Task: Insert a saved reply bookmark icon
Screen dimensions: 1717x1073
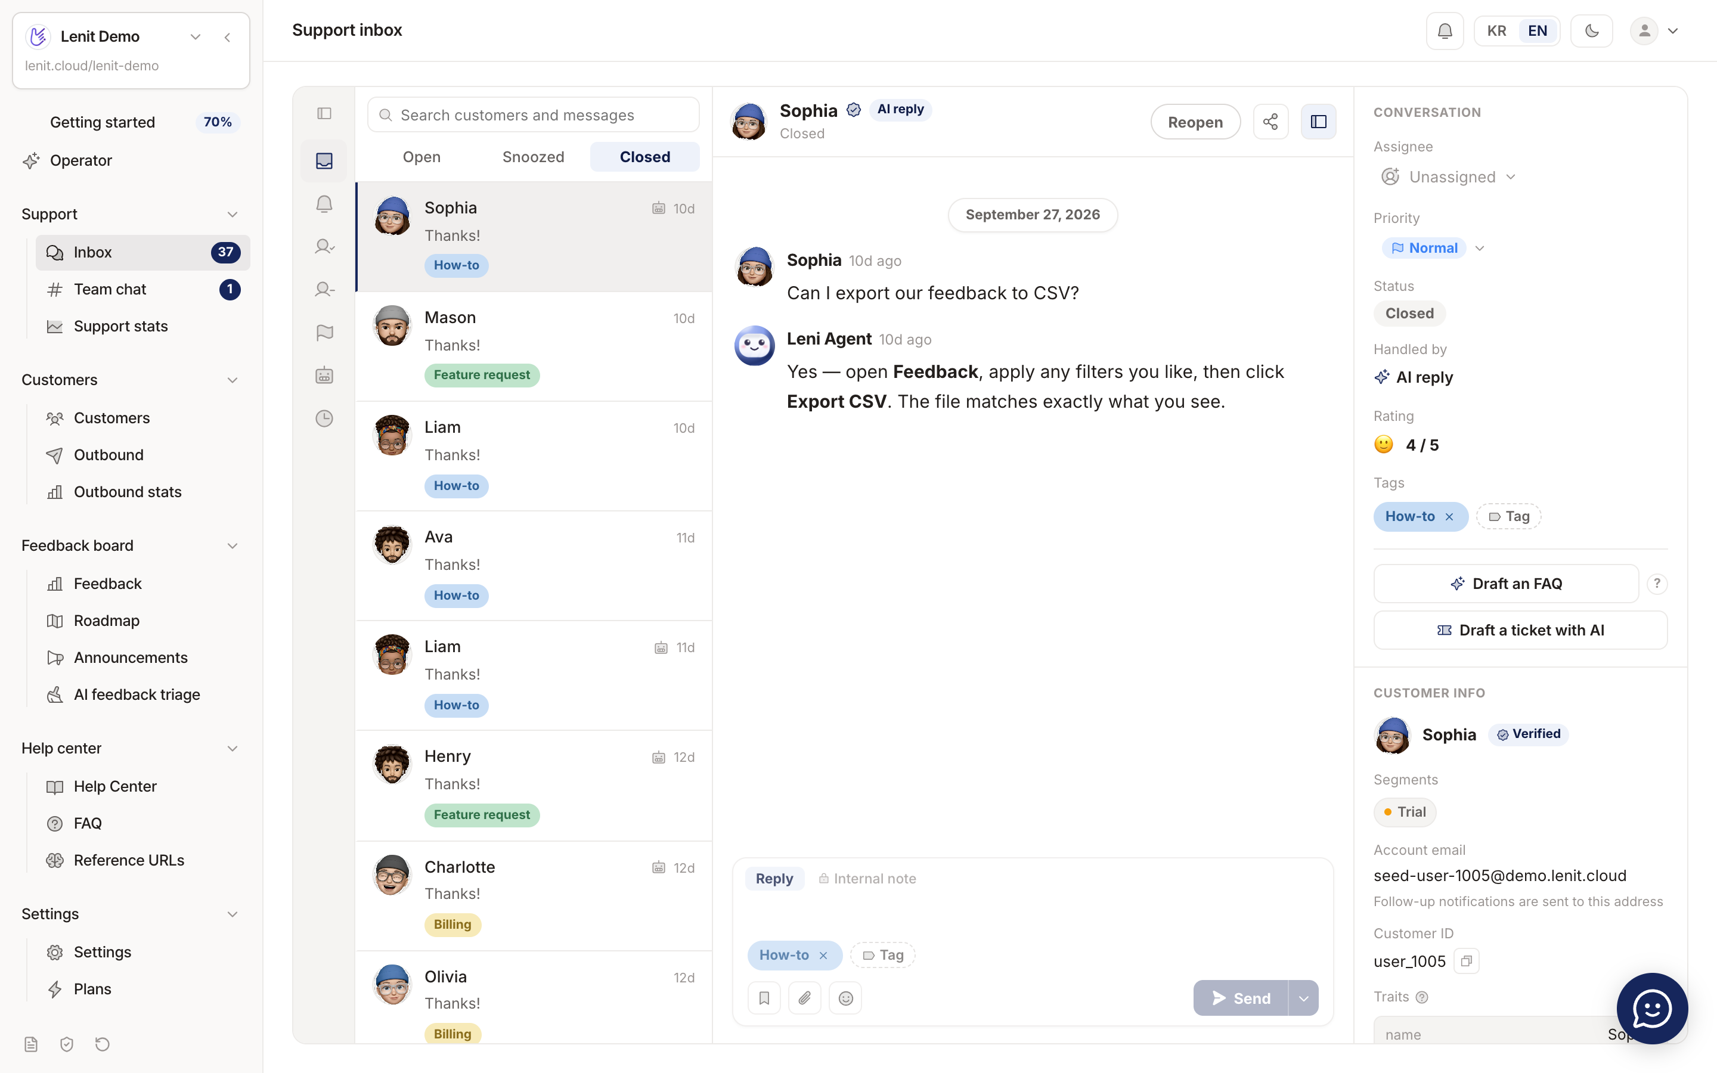Action: (x=764, y=998)
